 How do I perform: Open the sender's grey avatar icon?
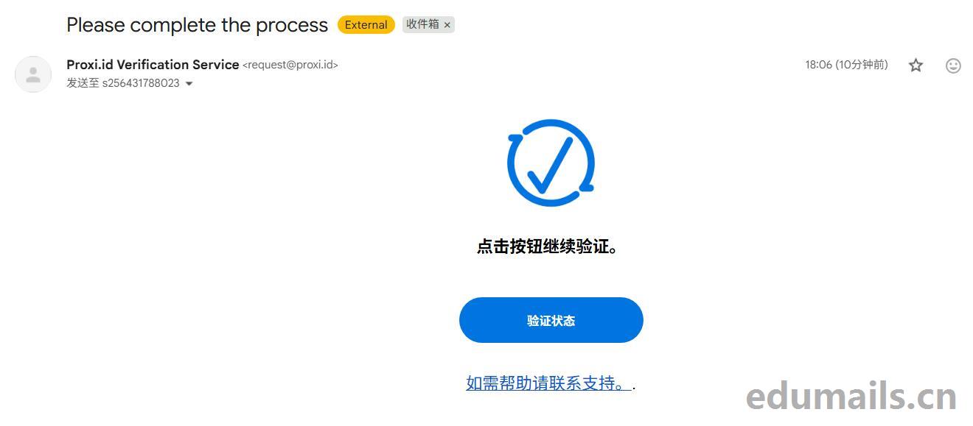33,74
